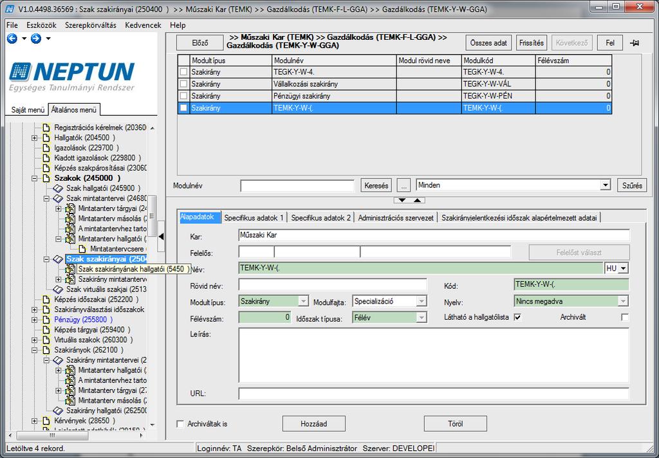
Task: Click the book icon beside Szak szakirányai
Action: pos(58,259)
